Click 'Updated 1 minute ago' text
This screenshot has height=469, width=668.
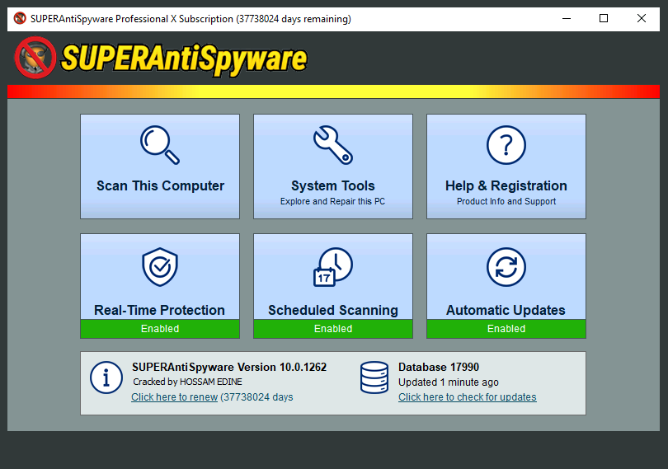point(449,382)
